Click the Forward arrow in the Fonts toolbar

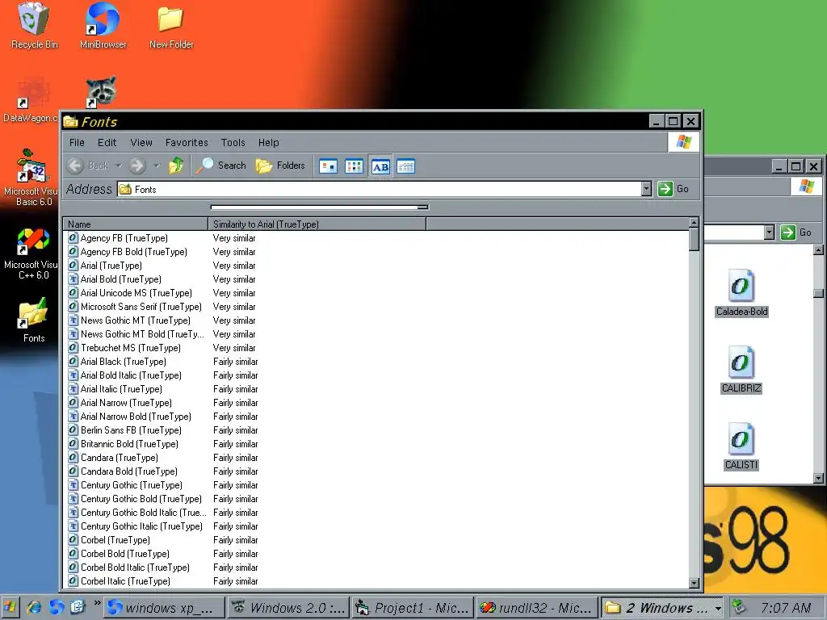137,165
